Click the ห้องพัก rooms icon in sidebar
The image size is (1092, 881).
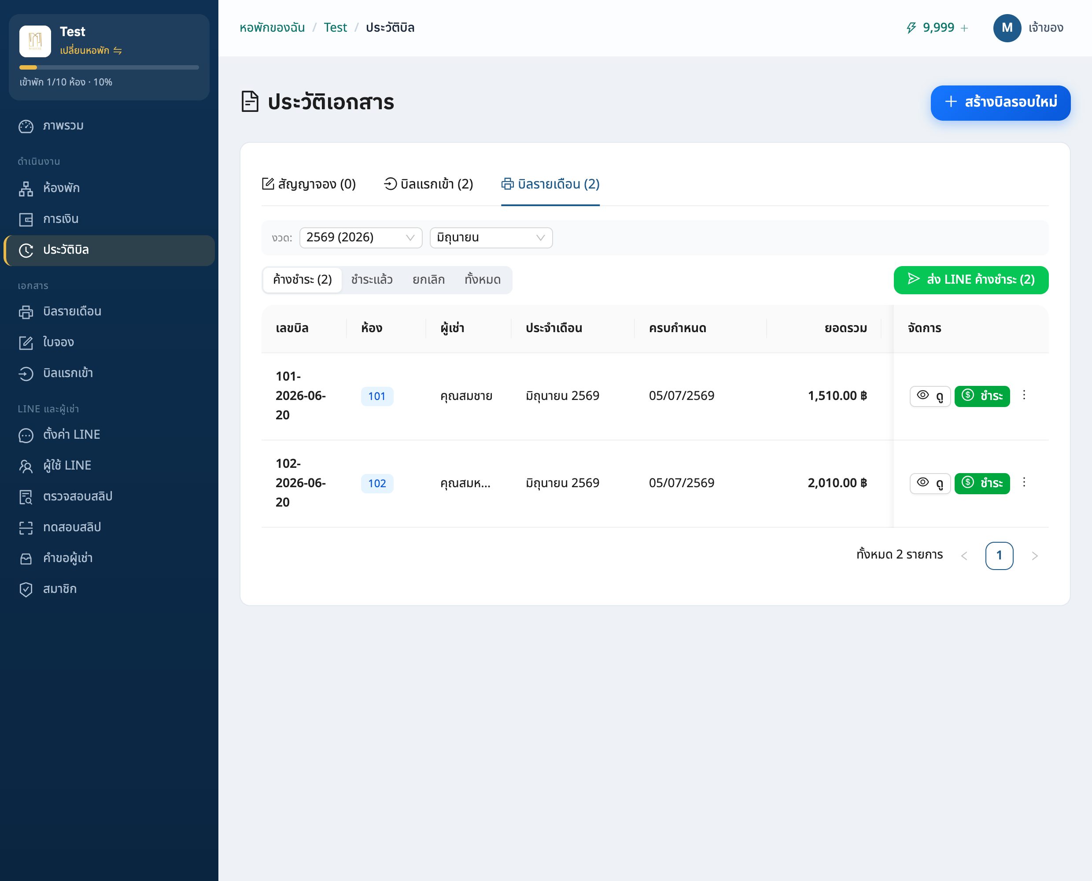[x=26, y=188]
